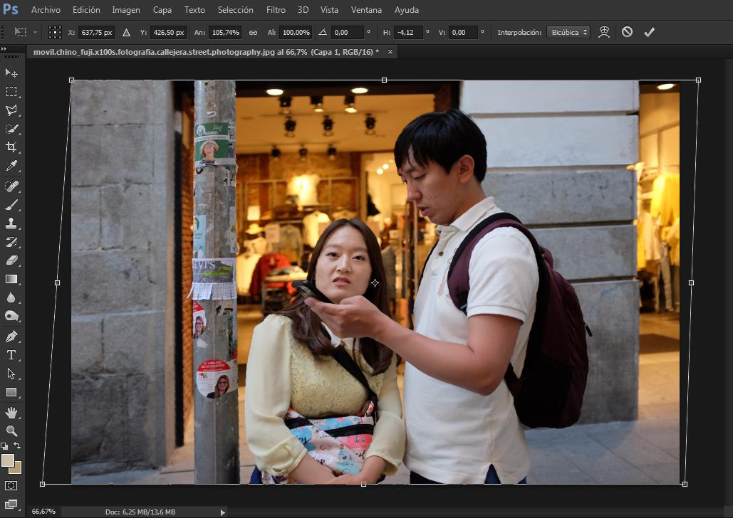
Task: Open the Selección menu
Action: coord(236,10)
